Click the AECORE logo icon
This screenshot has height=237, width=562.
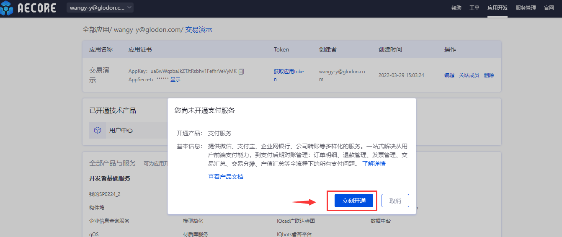[x=8, y=8]
